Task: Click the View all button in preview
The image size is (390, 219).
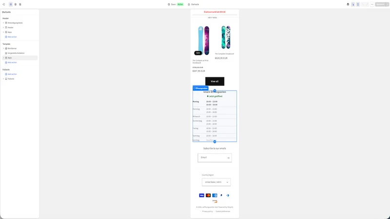Action: pyautogui.click(x=214, y=81)
